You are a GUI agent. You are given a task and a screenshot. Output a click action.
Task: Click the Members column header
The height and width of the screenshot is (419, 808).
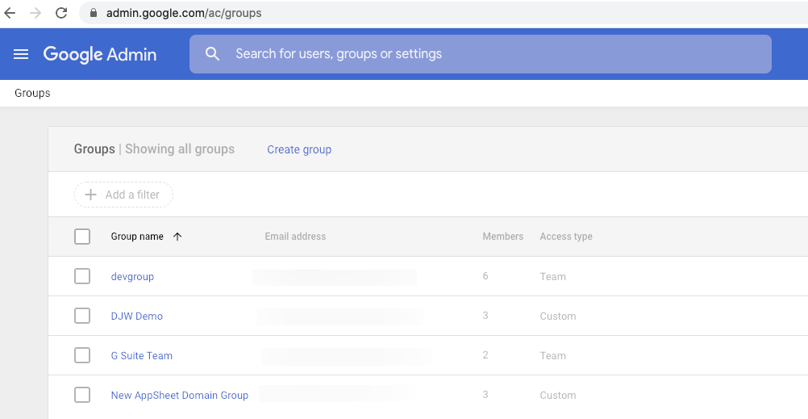503,237
